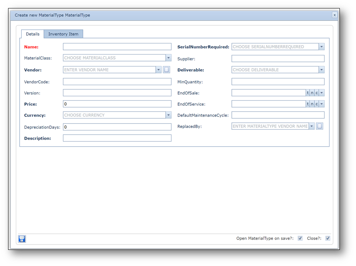The image size is (356, 266).
Task: Click the 't' button in EndOfSale
Action: tap(308, 93)
